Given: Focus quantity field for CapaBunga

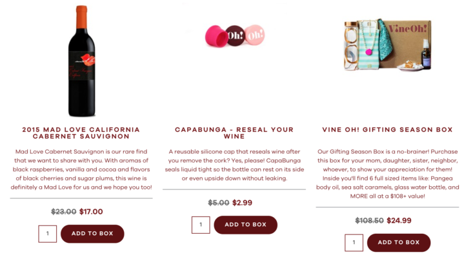Looking at the screenshot, I should pyautogui.click(x=201, y=225).
